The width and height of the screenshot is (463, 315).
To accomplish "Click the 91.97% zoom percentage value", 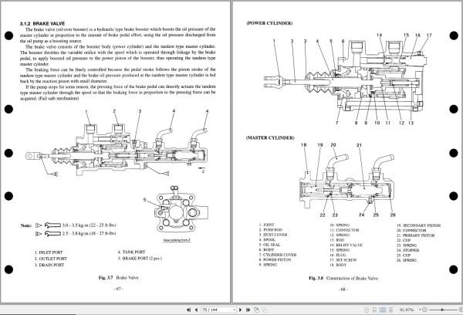I will pos(407,310).
